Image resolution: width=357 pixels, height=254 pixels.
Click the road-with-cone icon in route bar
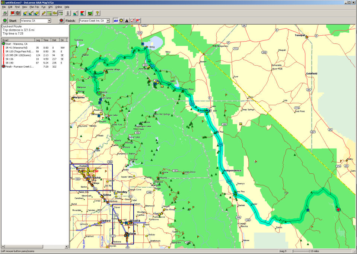click(x=127, y=21)
